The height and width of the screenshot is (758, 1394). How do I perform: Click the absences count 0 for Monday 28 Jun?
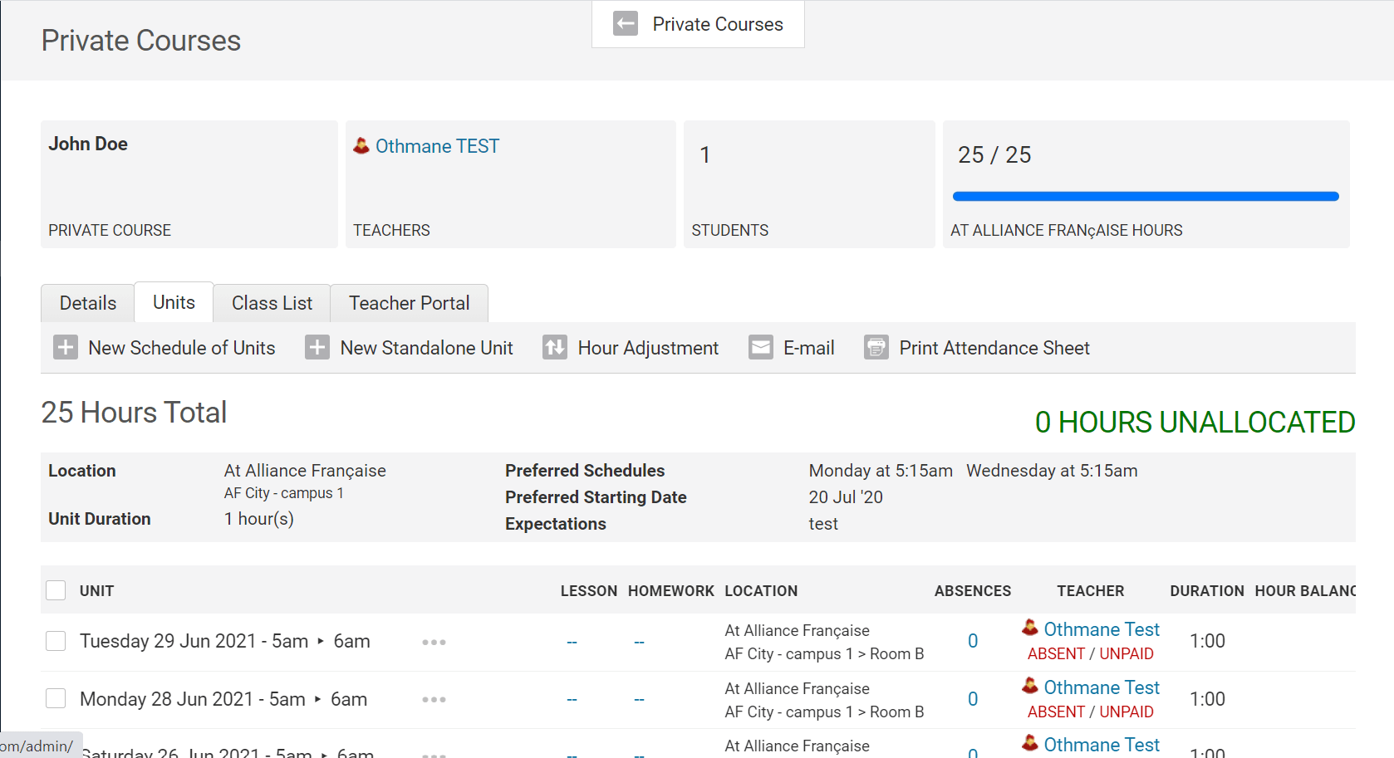click(x=973, y=699)
